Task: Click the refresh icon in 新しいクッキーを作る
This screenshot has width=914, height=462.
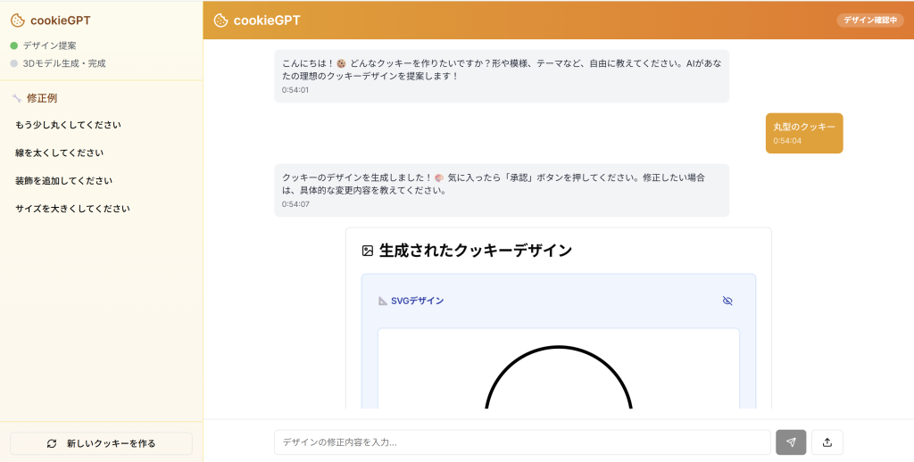Action: click(52, 443)
